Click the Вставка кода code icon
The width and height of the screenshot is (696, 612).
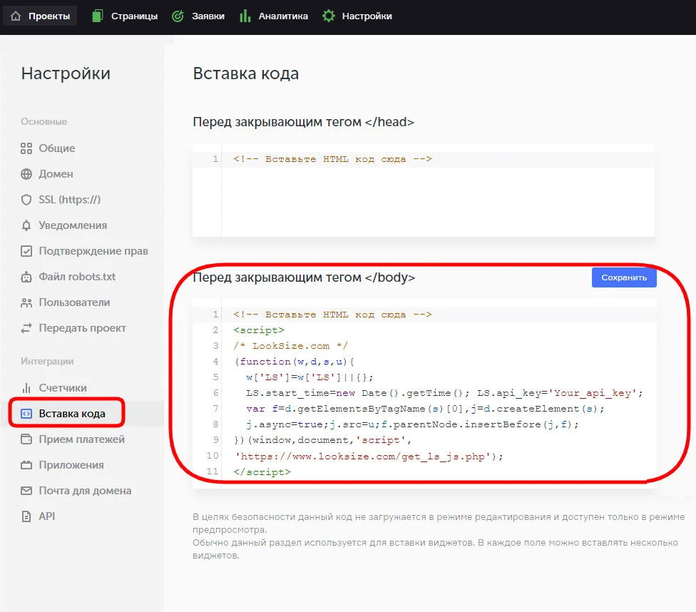click(26, 414)
